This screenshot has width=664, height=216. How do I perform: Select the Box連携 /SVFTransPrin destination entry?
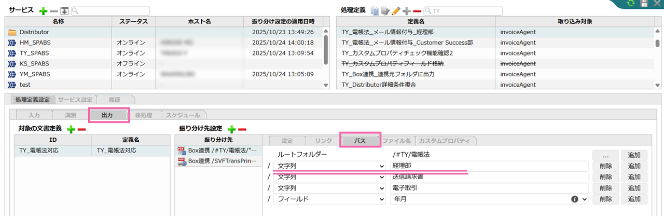click(217, 161)
